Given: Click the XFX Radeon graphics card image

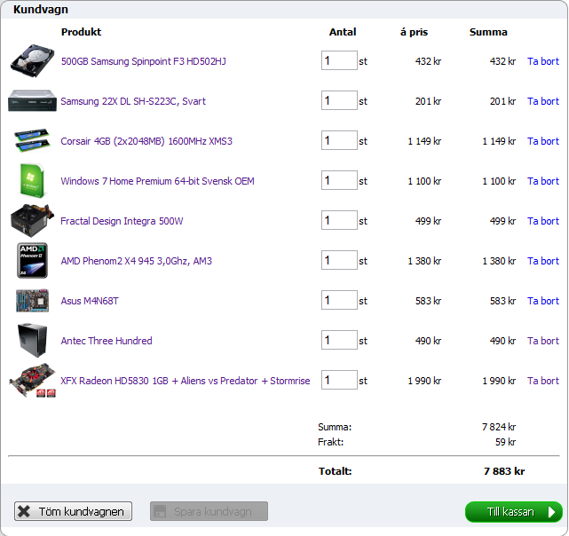Looking at the screenshot, I should [x=32, y=381].
